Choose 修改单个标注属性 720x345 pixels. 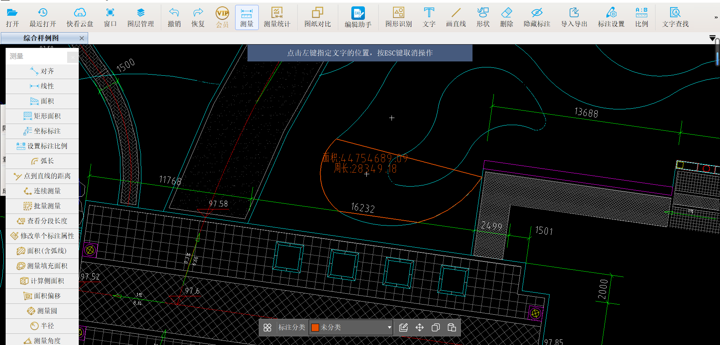click(x=42, y=236)
